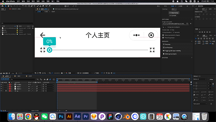Select the Zoom magnifier tool
This screenshot has width=216, height=122.
pos(11,6)
